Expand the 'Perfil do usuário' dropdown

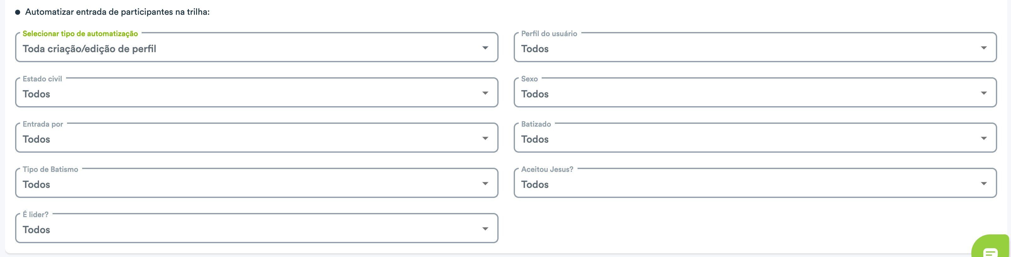(x=755, y=47)
